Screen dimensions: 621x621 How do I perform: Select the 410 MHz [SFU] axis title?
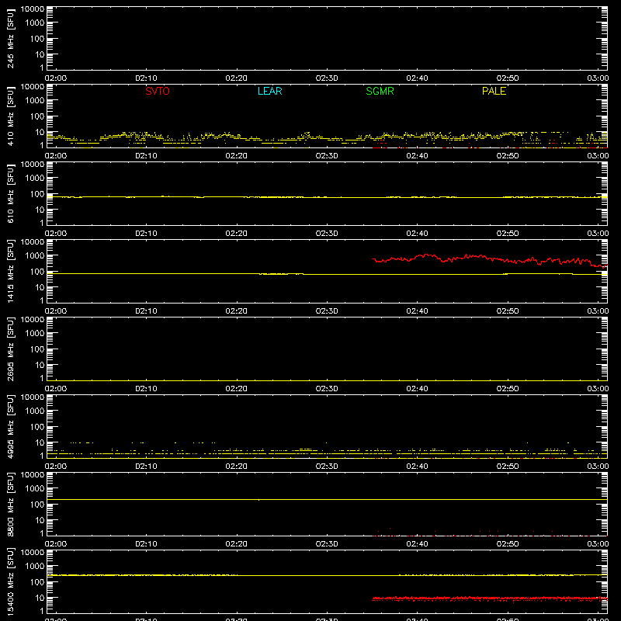(11, 116)
